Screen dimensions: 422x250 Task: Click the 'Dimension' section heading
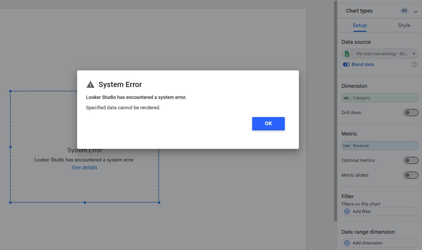354,86
